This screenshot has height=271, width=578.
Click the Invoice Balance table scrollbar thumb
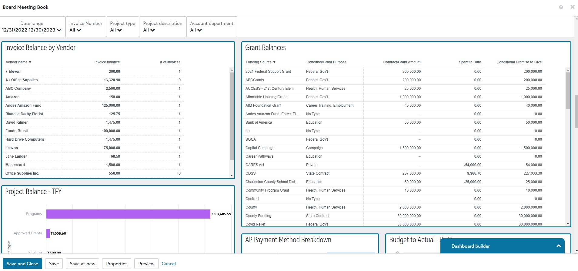[232, 115]
